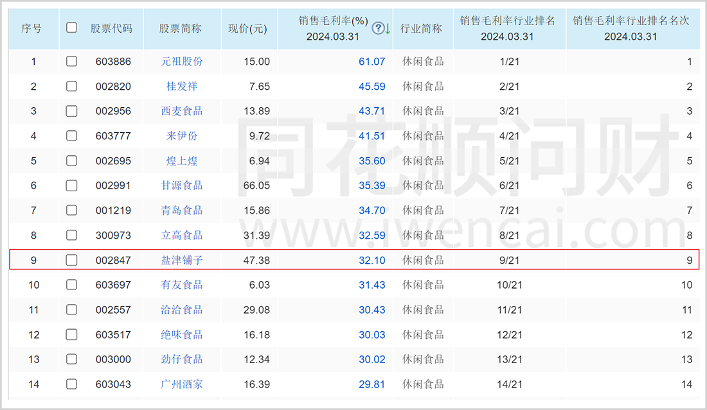Open the 西麦食品 stock link
Screen dimensions: 707x410
coord(182,111)
